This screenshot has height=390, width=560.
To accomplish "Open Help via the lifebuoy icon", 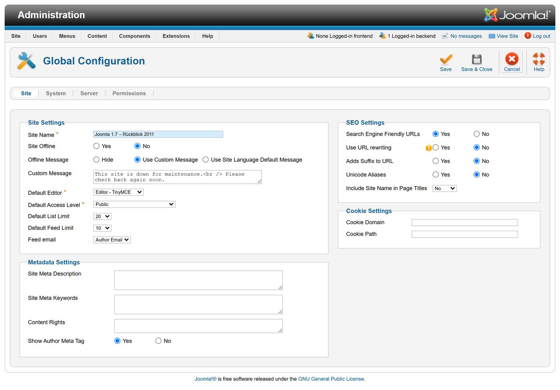I will pos(539,59).
